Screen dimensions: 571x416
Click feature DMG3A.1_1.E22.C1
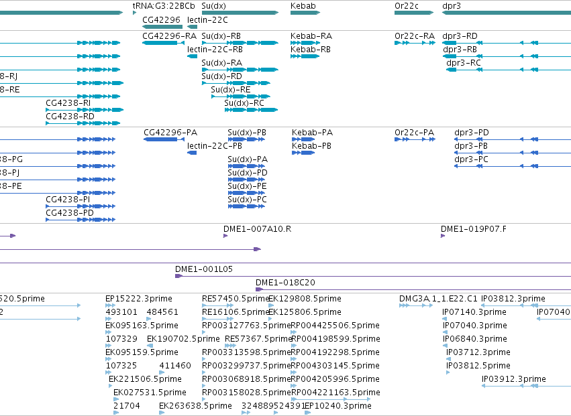coord(417,306)
